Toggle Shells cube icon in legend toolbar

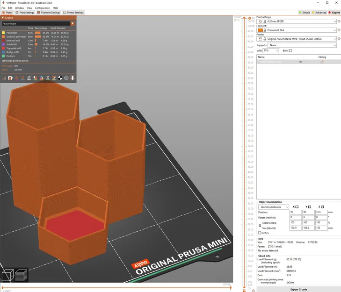(66, 78)
